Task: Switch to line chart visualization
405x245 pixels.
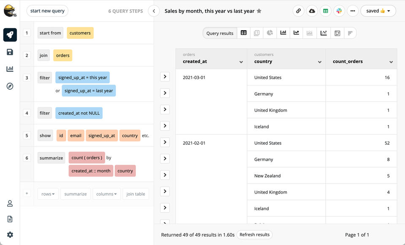Action: pyautogui.click(x=297, y=33)
